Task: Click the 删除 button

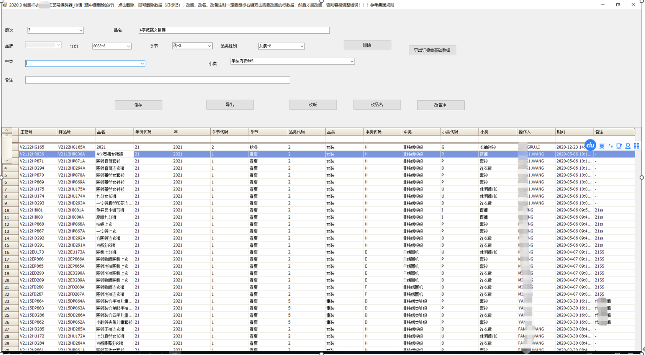Action: (367, 45)
